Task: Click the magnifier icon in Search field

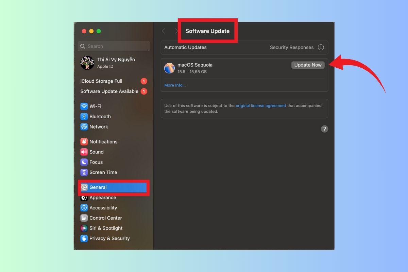Action: tap(83, 46)
